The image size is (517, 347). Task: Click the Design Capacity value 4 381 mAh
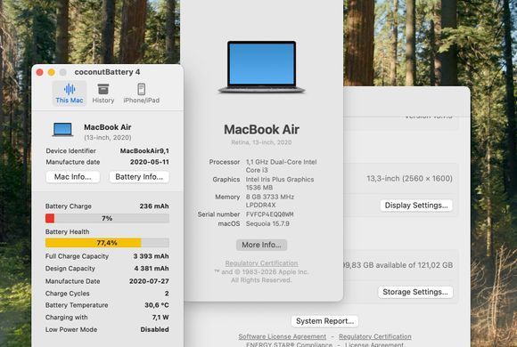pyautogui.click(x=152, y=269)
